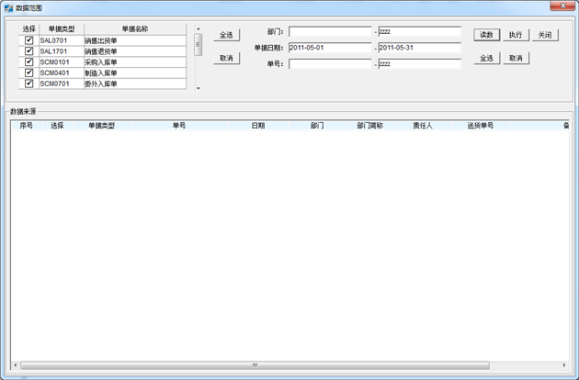Toggle the SAL1701 销售退货单 checkbox
Image resolution: width=579 pixels, height=380 pixels.
pos(29,51)
